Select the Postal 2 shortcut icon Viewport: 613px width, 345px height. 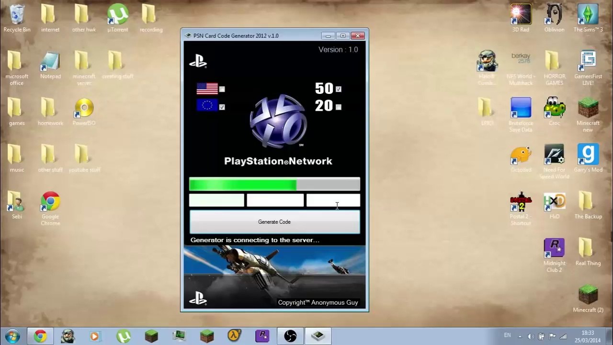click(x=521, y=208)
